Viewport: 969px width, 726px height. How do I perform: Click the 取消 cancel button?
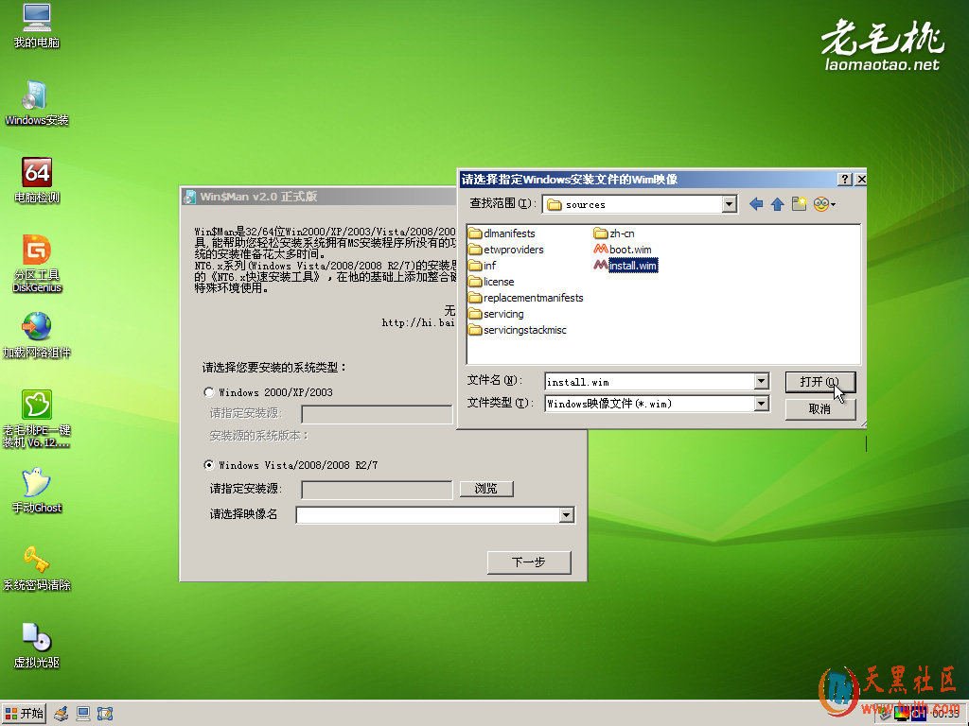tap(819, 409)
